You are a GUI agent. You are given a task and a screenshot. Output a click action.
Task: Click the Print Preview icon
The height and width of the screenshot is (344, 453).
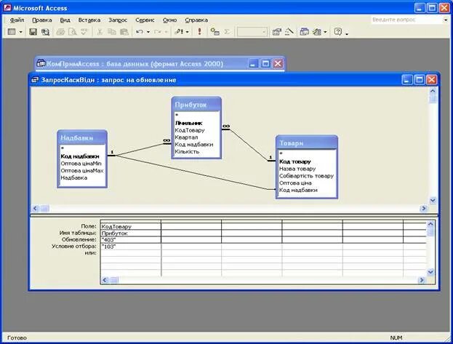[72, 31]
